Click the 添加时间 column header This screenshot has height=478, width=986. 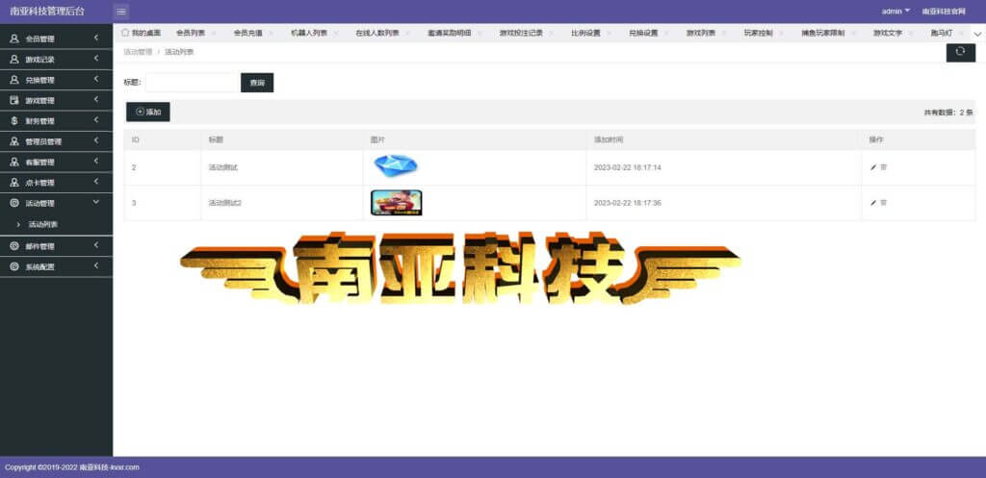tap(609, 139)
